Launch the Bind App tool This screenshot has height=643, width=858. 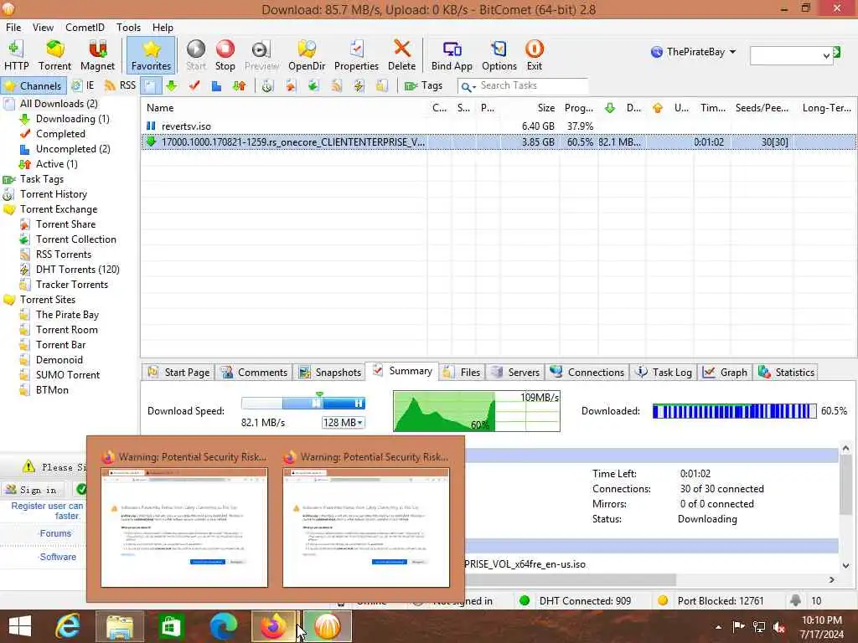tap(452, 55)
